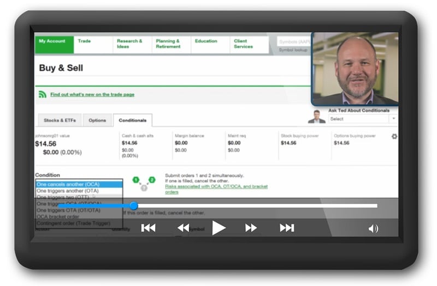Open the Research & Ideas menu
437x286 pixels.
(x=129, y=44)
